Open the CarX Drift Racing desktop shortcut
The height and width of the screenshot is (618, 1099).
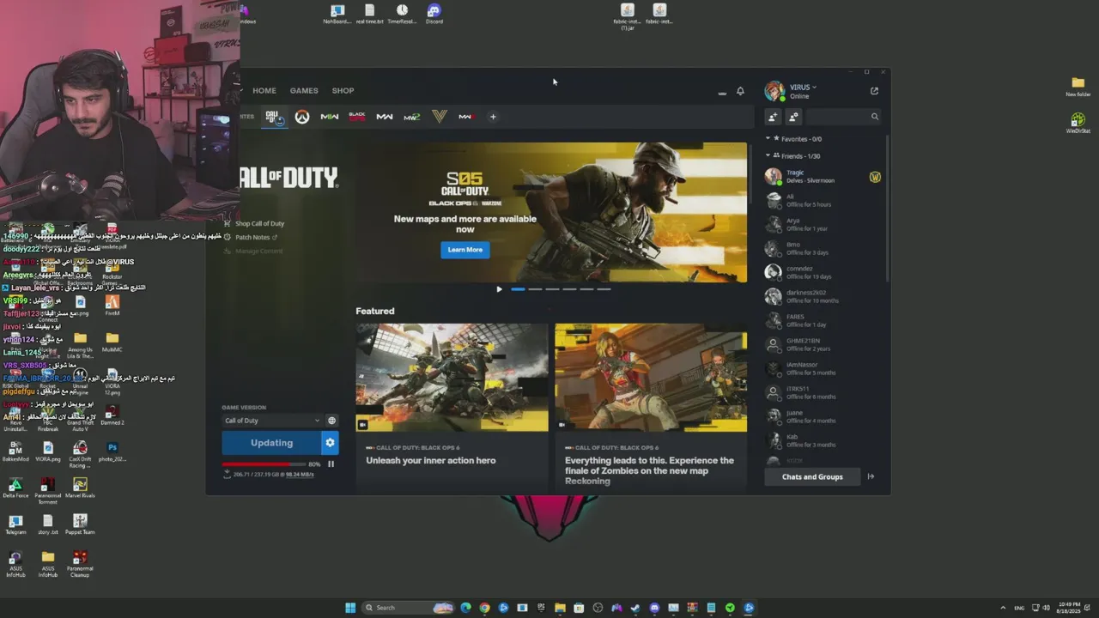[x=80, y=455]
